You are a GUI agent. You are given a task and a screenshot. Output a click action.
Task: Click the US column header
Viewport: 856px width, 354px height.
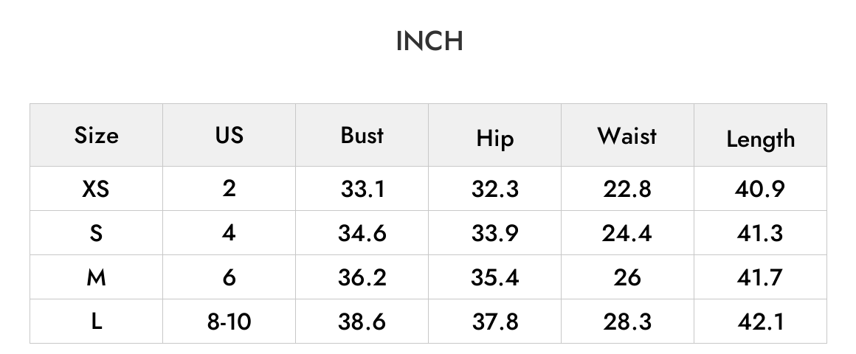[x=229, y=135]
